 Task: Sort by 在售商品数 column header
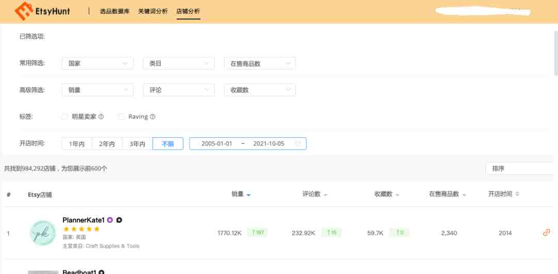(x=447, y=194)
